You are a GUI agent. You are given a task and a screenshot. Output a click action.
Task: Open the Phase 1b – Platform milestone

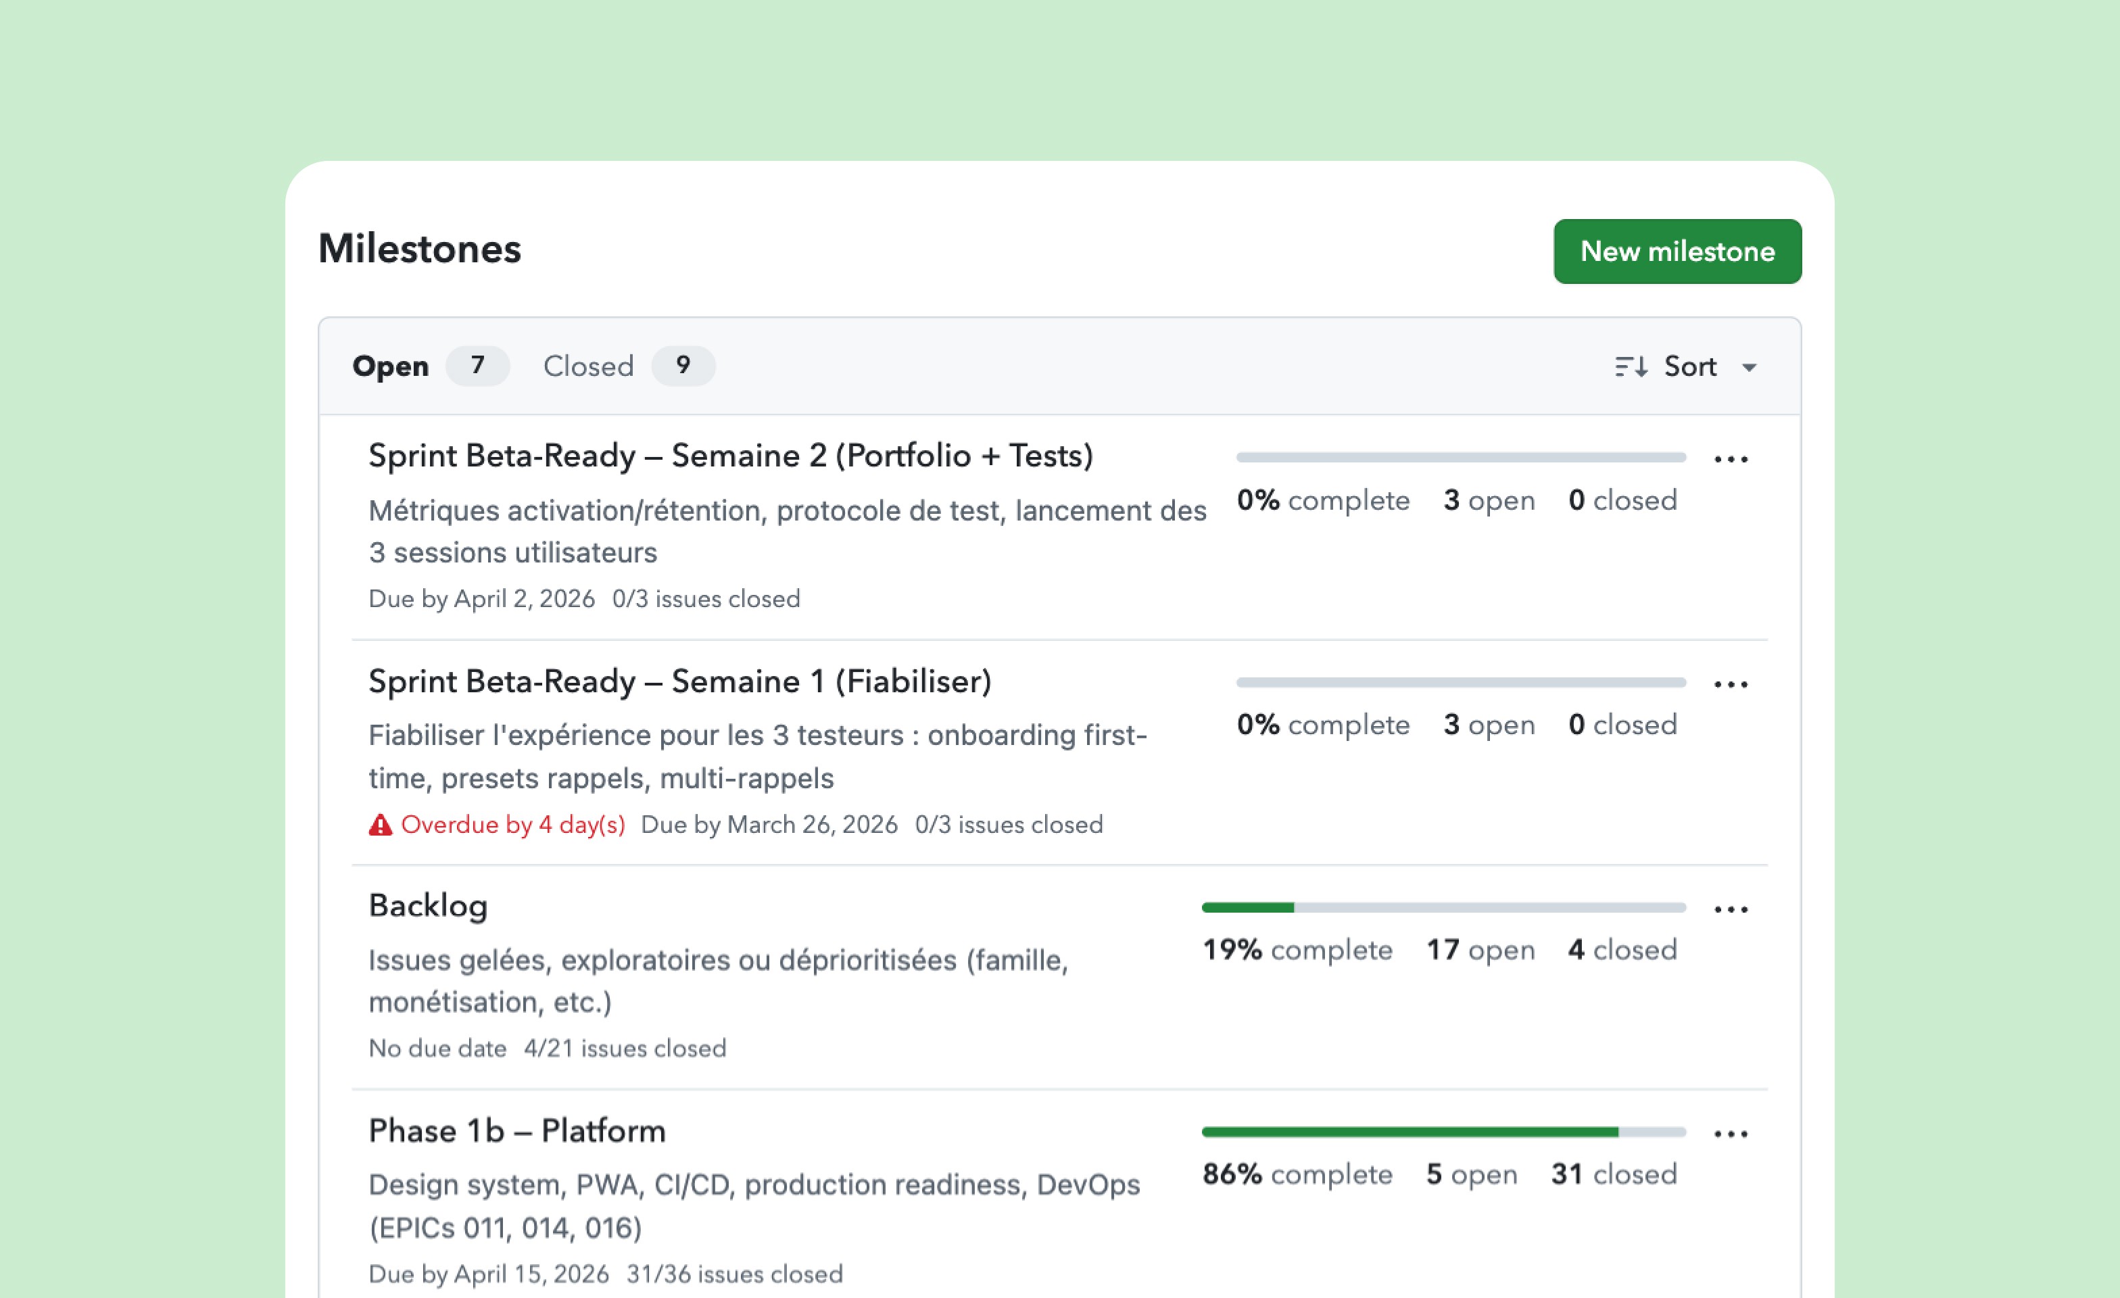[x=517, y=1130]
